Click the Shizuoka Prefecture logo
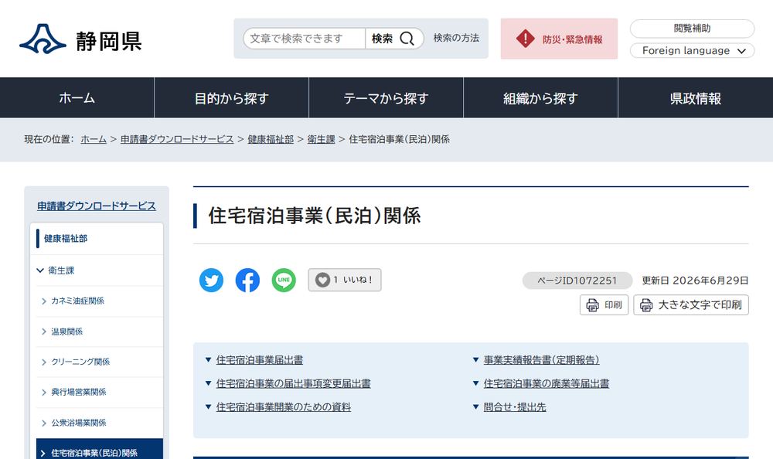 coord(81,39)
